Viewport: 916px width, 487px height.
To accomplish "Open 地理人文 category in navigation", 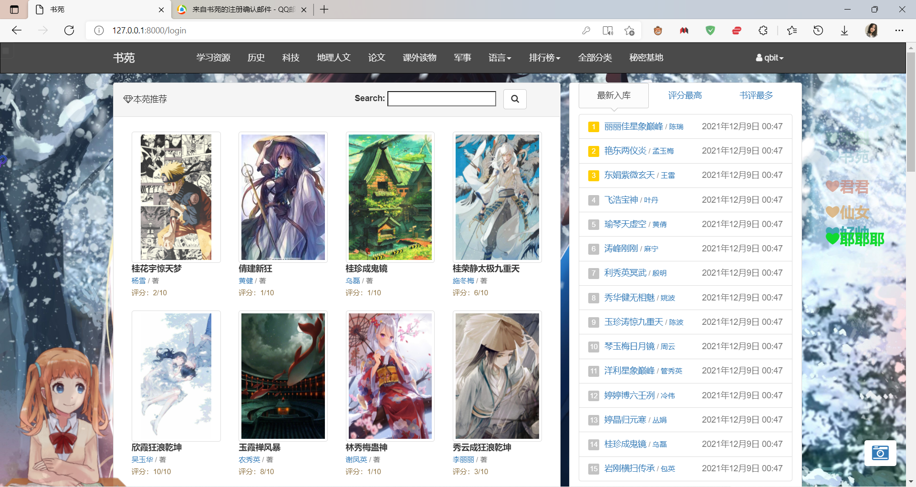I will click(x=333, y=58).
